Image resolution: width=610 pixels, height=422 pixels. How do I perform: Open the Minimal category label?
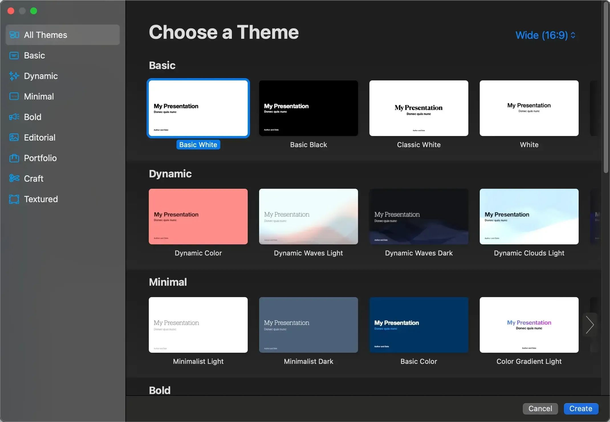39,96
